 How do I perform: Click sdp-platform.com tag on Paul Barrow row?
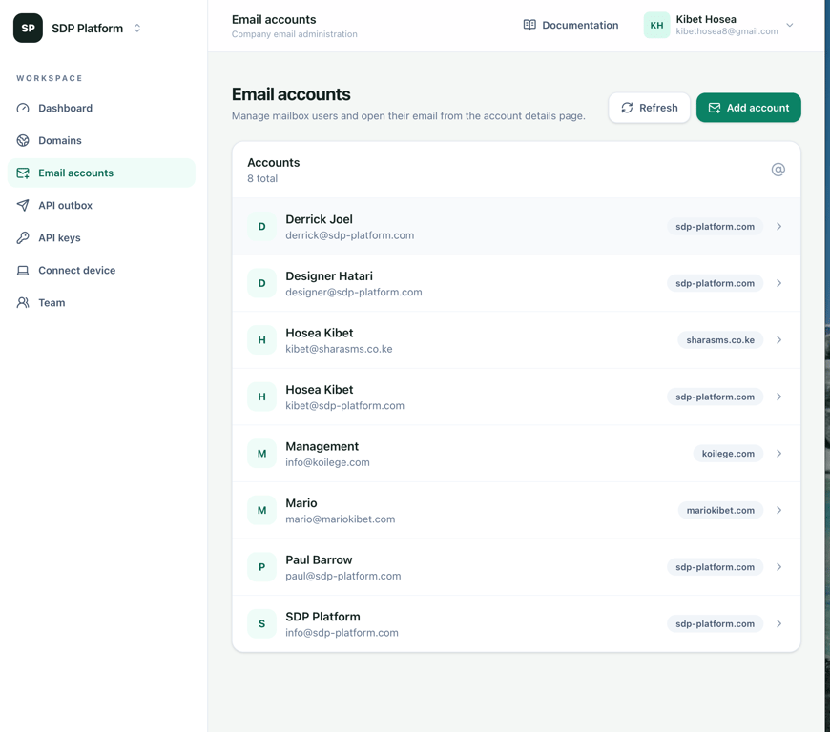tap(716, 567)
